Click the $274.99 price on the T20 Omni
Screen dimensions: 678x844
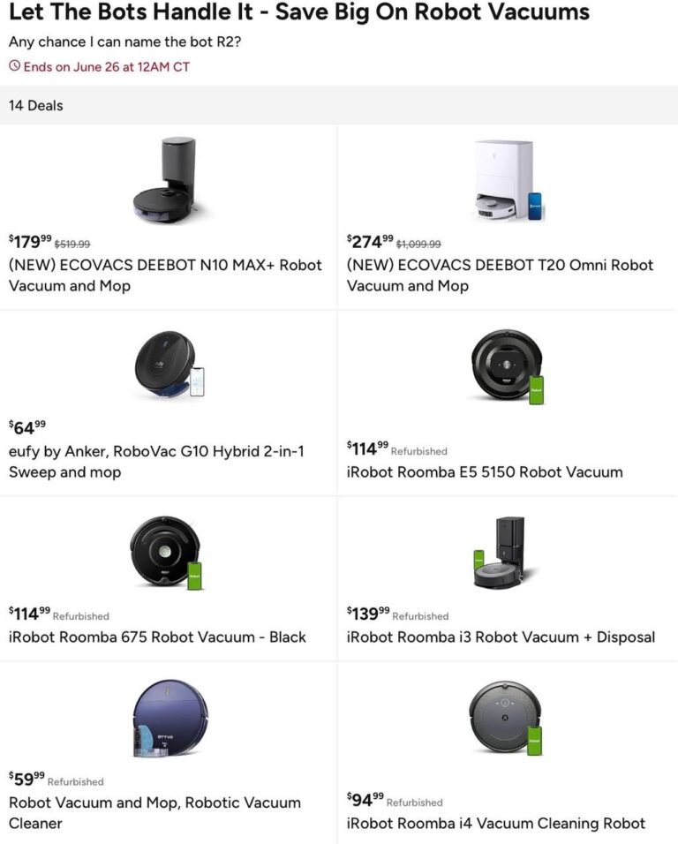(x=370, y=241)
